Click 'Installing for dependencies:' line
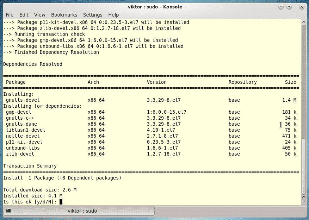 click(42, 106)
